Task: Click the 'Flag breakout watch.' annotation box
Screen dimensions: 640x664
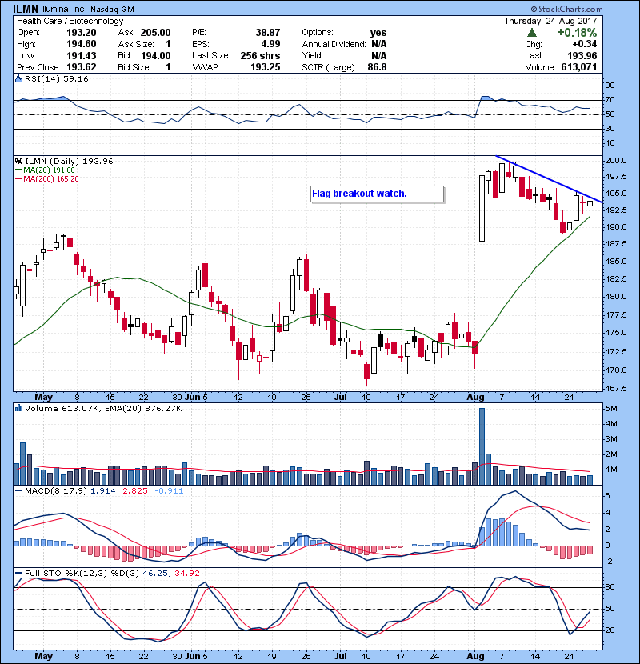Action: [378, 194]
